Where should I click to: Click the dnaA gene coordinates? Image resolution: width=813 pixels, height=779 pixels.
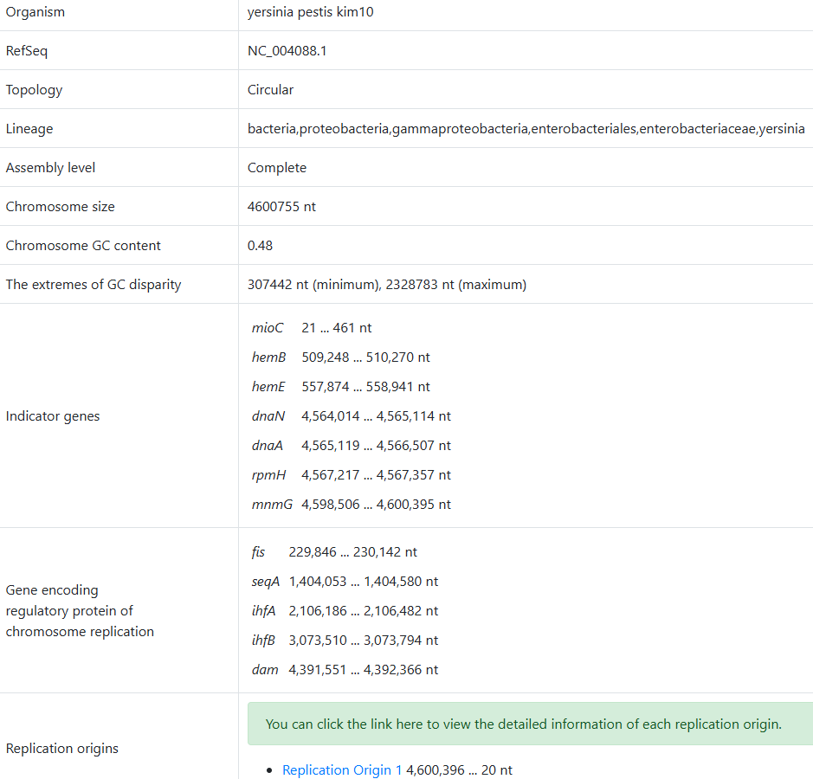pyautogui.click(x=376, y=446)
